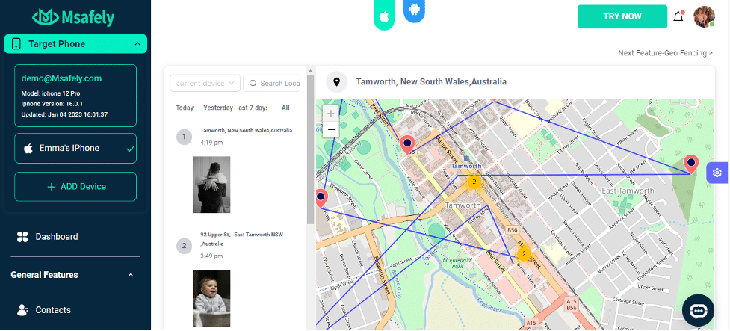Click the Target Phone device icon
Image resolution: width=730 pixels, height=331 pixels.
tap(16, 44)
